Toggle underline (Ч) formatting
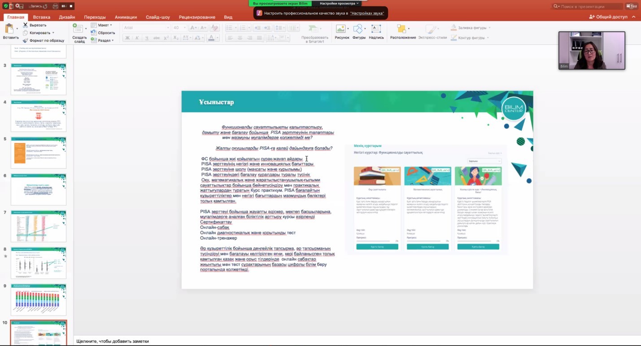The width and height of the screenshot is (641, 346). pyautogui.click(x=147, y=38)
